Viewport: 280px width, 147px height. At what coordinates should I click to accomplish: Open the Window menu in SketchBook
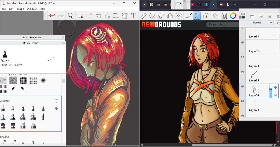32,9
